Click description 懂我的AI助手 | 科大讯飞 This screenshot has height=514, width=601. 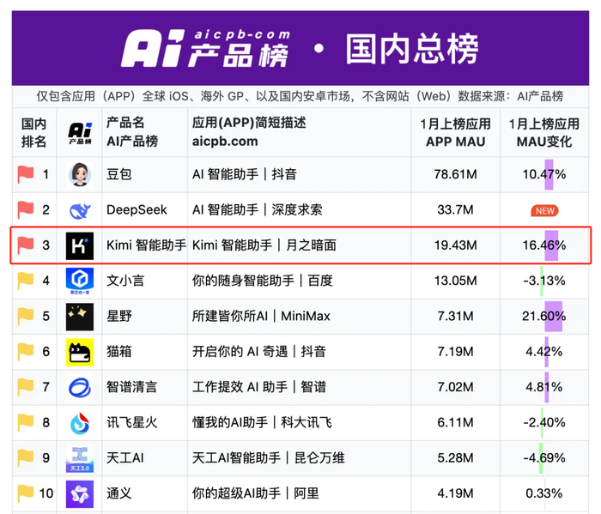pos(262,422)
